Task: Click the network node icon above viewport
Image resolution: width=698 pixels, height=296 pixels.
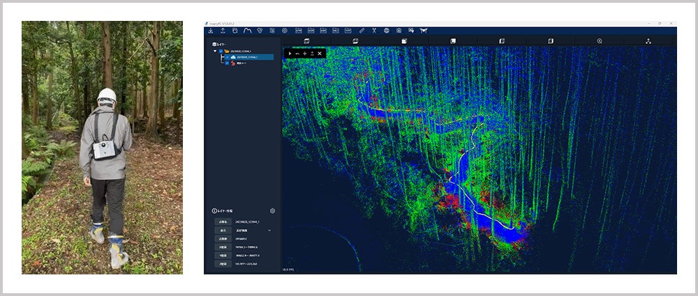Action: pos(648,41)
